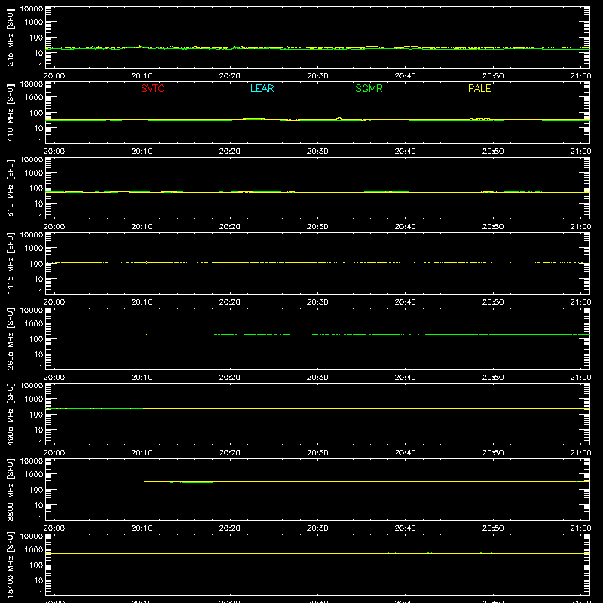Click the 20:30 time label under the 610 MHz plot

[x=317, y=227]
